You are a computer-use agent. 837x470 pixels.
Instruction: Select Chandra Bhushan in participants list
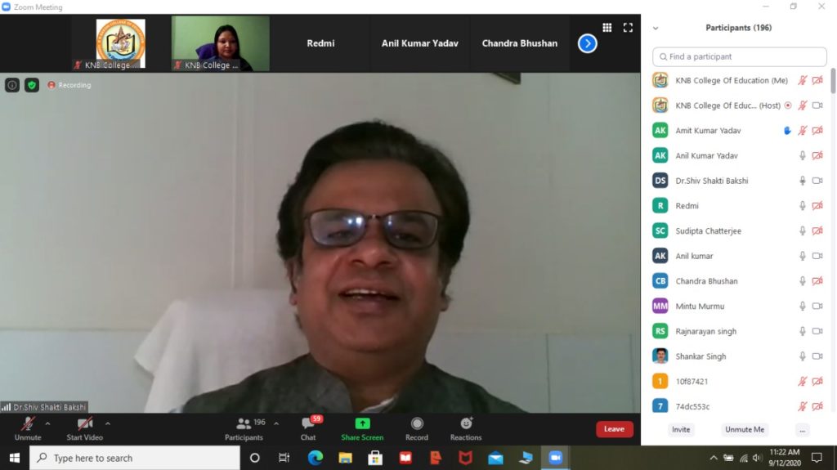tap(738, 281)
